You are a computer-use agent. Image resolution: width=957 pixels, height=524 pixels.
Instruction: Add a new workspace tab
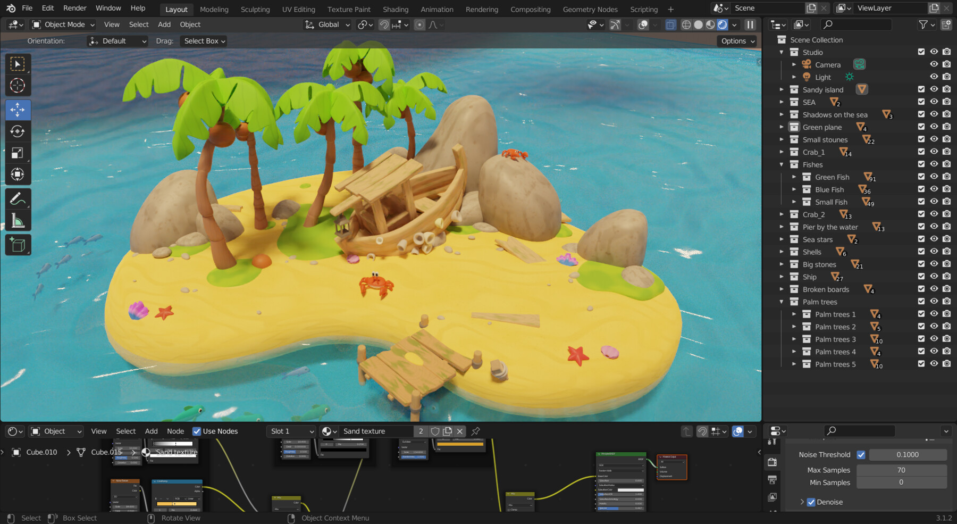click(670, 9)
